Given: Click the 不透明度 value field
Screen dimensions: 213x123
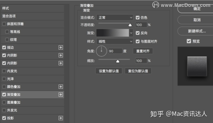Looking at the screenshot, I should [x=141, y=25].
